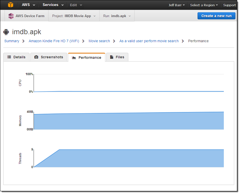This screenshot has height=194, width=240.
Task: Open the AWS dropdown menu
Action: click(x=29, y=5)
